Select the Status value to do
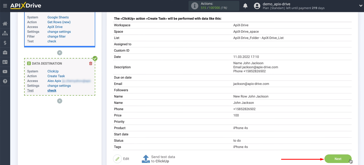 coord(237,141)
